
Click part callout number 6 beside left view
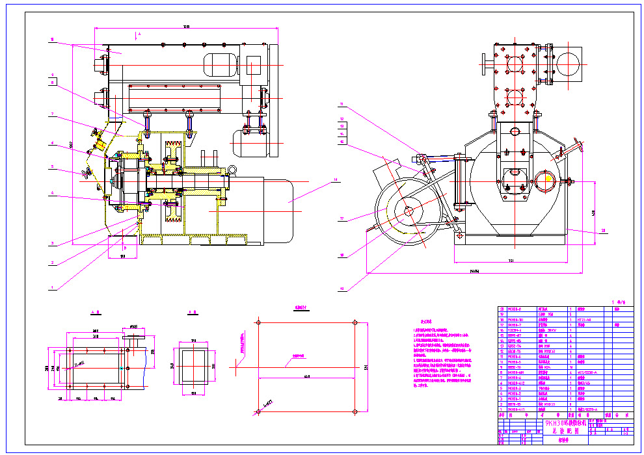point(53,143)
